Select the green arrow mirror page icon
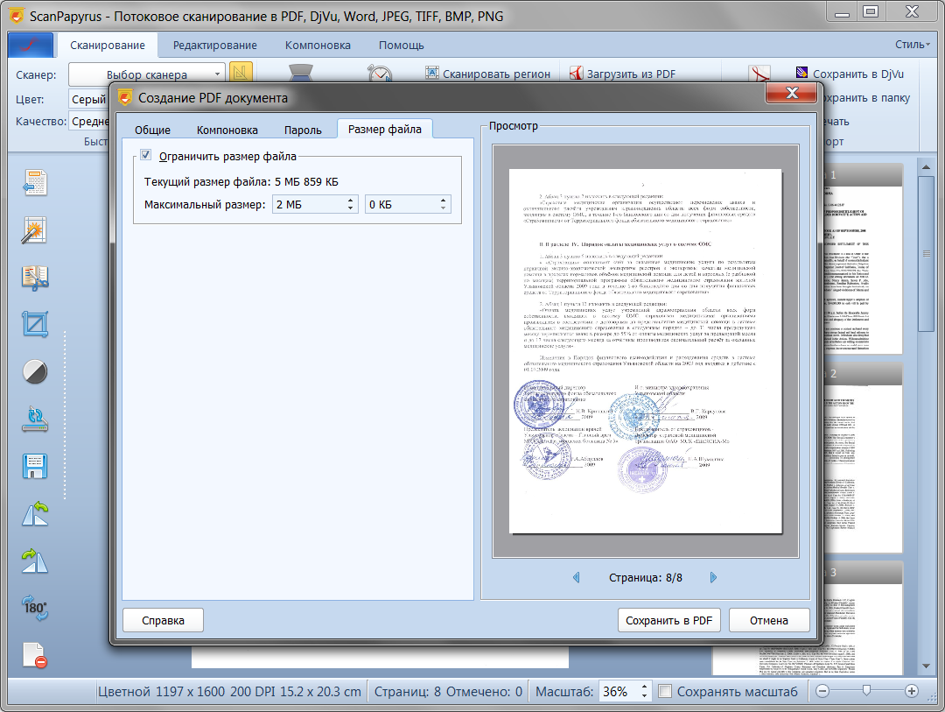Image resolution: width=945 pixels, height=712 pixels. coord(35,560)
